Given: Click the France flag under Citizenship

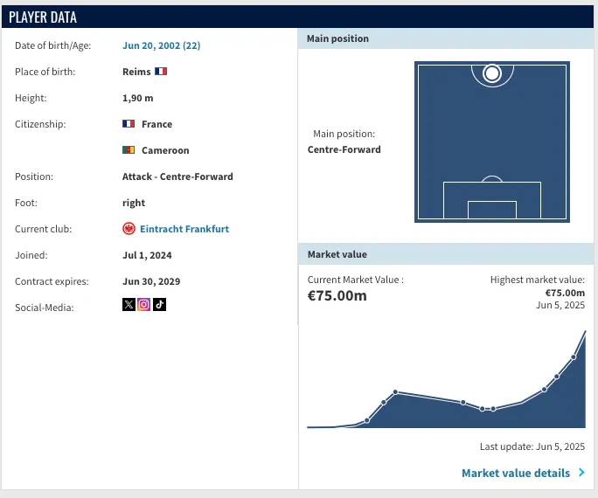Looking at the screenshot, I should click(129, 124).
